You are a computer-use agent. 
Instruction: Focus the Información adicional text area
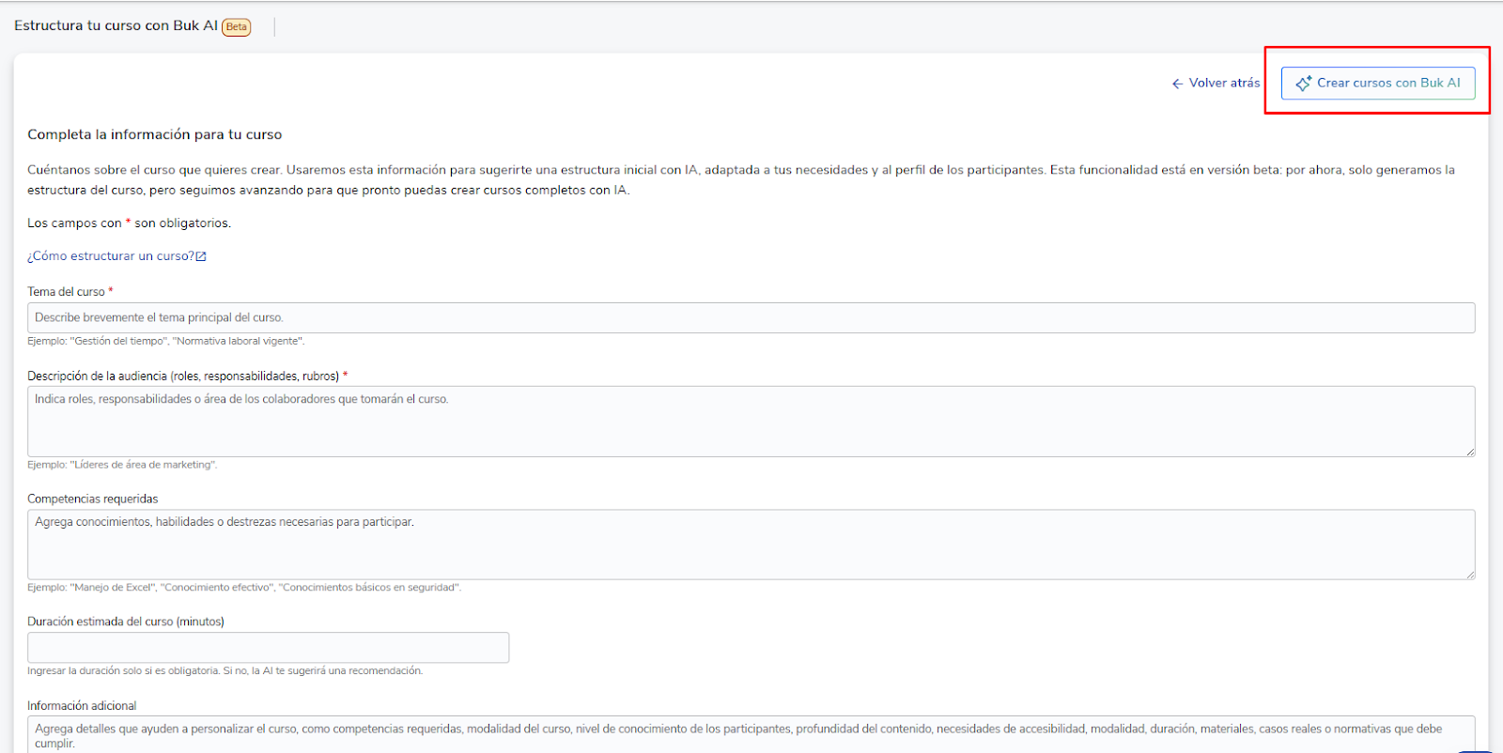(x=750, y=734)
